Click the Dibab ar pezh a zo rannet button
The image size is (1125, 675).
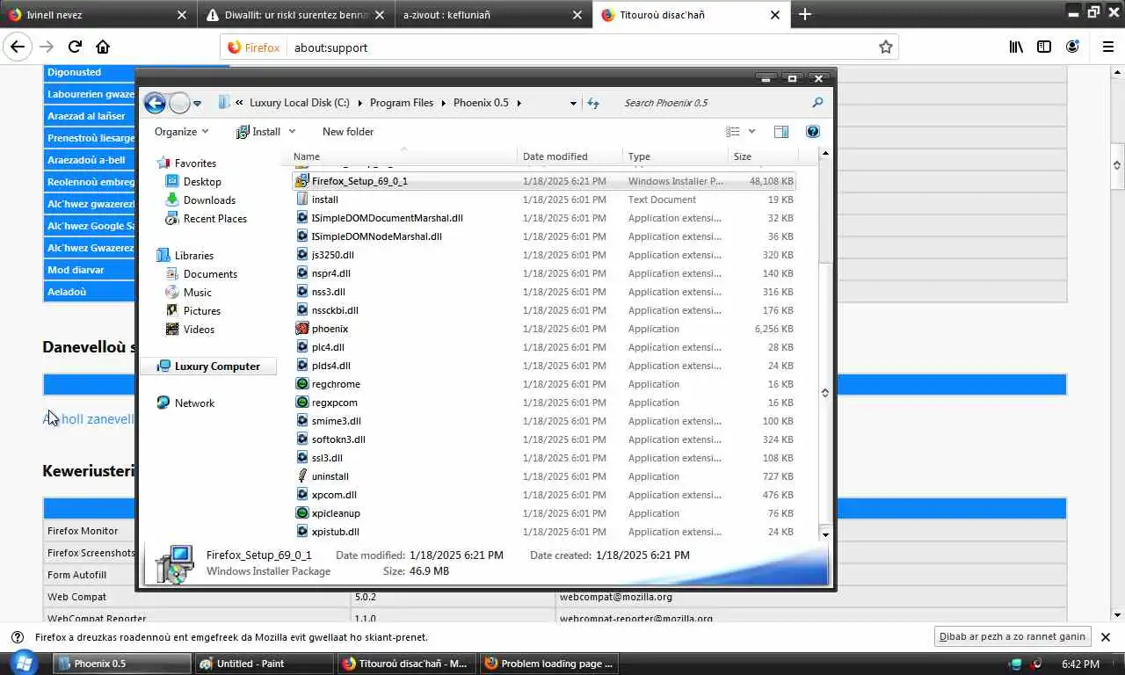[x=1012, y=636]
